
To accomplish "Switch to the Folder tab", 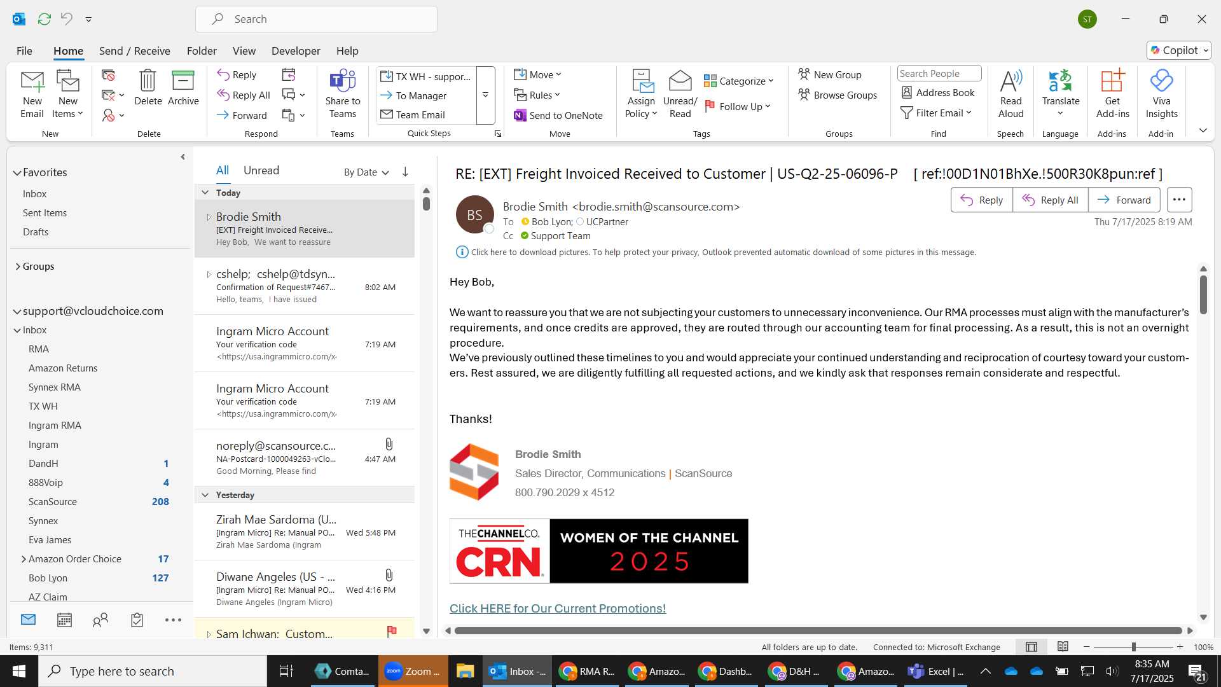I will coord(202,51).
